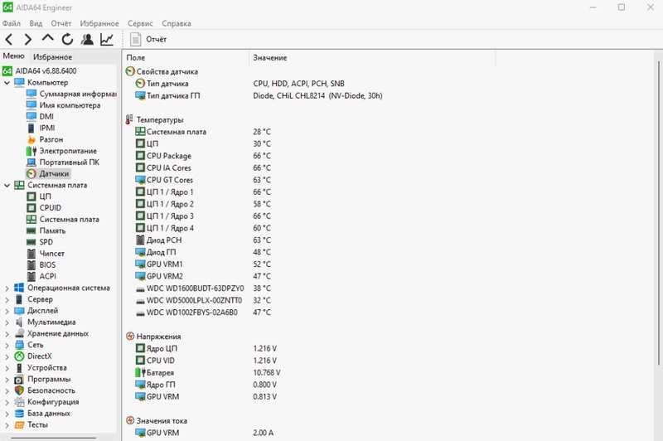Select the SPD tree item

[46, 242]
